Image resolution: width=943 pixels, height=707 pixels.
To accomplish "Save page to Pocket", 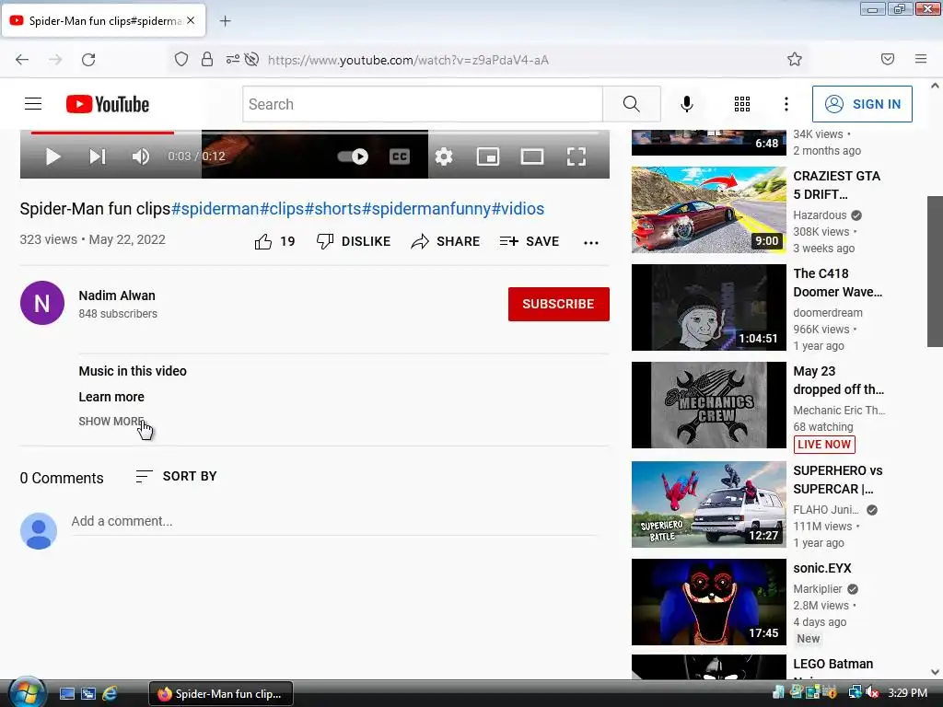I will [888, 59].
